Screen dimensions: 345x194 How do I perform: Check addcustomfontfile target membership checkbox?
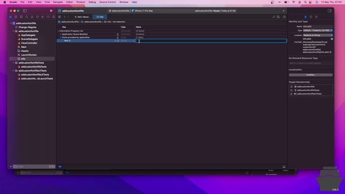tap(291, 87)
